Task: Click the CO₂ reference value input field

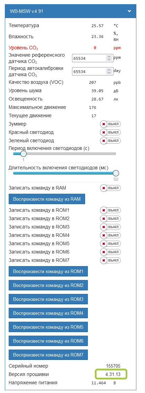Action: click(x=89, y=58)
